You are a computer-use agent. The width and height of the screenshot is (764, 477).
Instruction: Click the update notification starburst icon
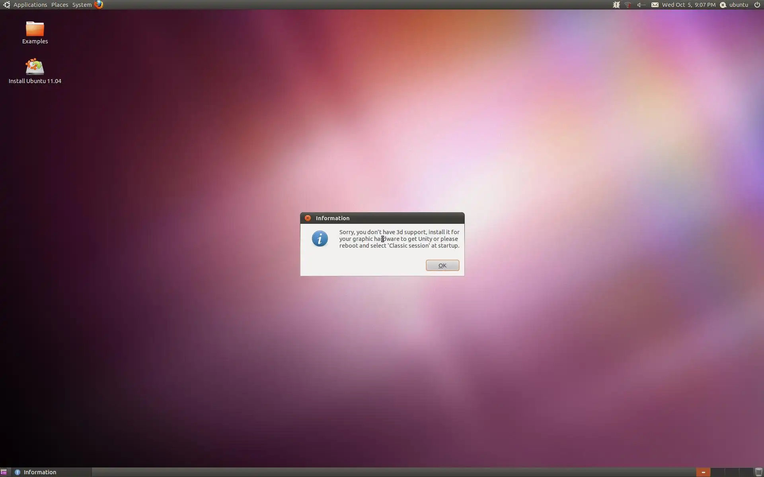616,5
